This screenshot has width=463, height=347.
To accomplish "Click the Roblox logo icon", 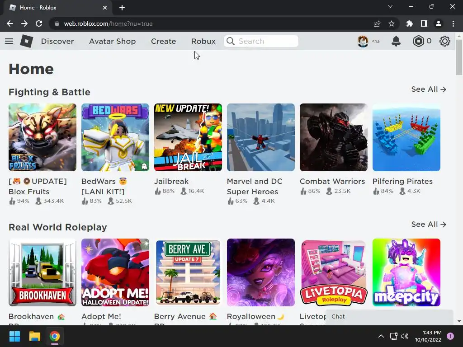I will click(27, 41).
